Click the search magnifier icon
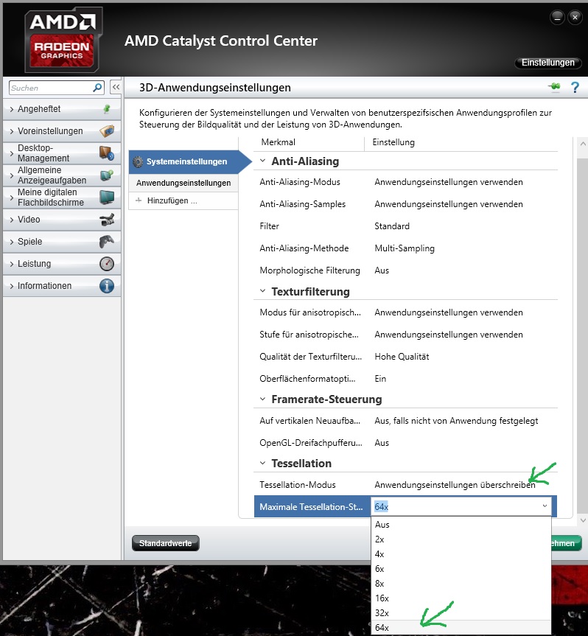Viewport: 588px width, 636px height. click(97, 88)
